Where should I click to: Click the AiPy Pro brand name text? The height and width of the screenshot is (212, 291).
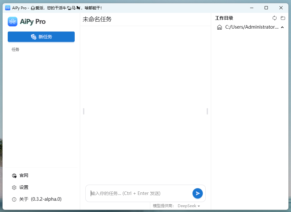33,22
